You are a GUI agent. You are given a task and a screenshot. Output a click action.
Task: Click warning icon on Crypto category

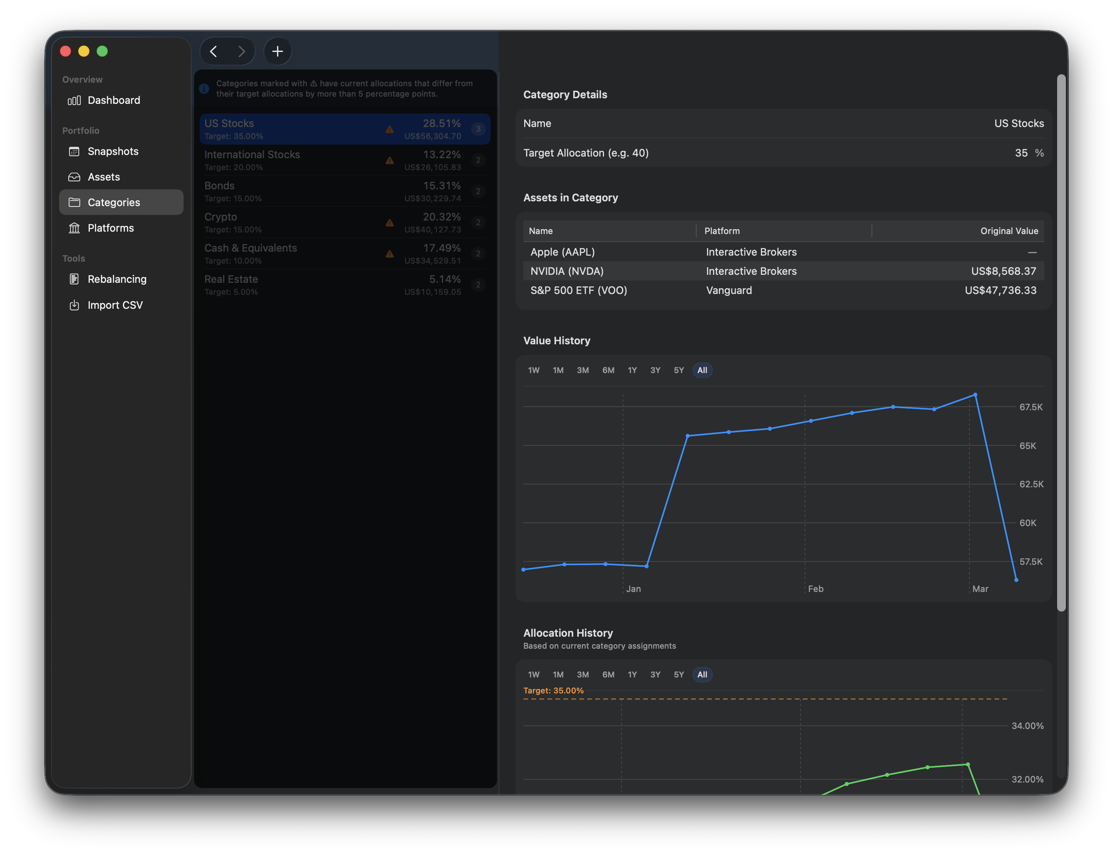pos(390,222)
